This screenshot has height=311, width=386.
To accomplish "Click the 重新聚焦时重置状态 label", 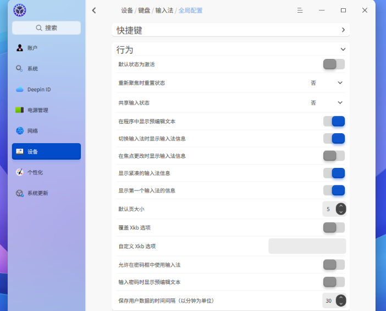I will [x=141, y=83].
